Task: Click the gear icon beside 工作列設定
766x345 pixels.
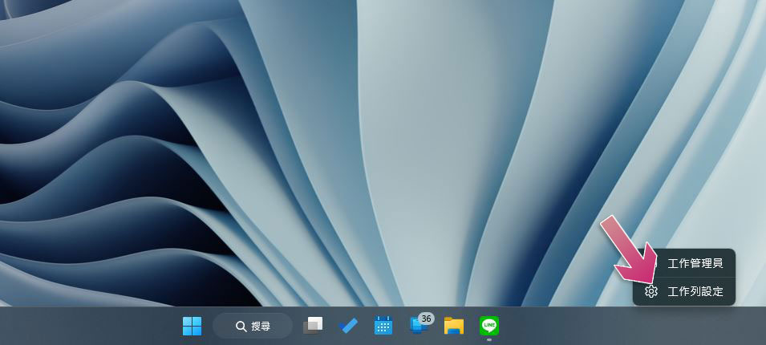Action: (x=651, y=291)
